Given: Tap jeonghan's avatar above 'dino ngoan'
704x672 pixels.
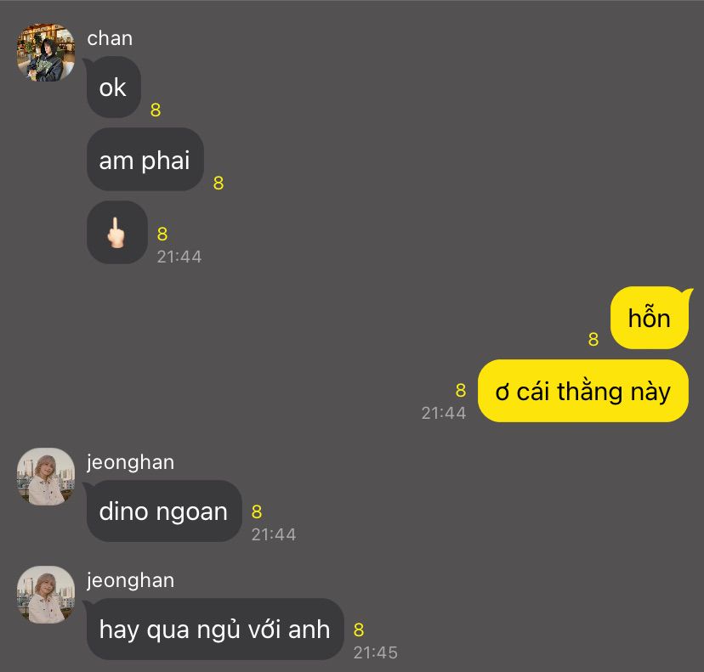Looking at the screenshot, I should pyautogui.click(x=46, y=477).
